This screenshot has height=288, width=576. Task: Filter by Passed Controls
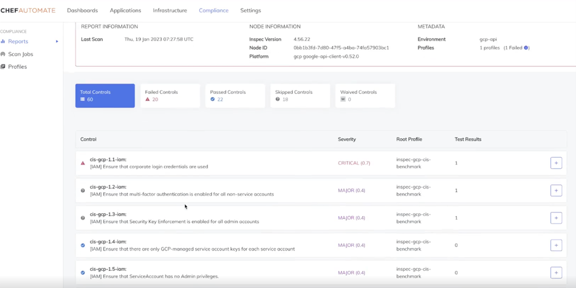pos(235,96)
